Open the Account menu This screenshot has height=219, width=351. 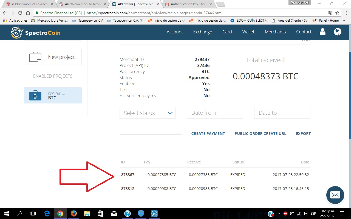click(175, 32)
